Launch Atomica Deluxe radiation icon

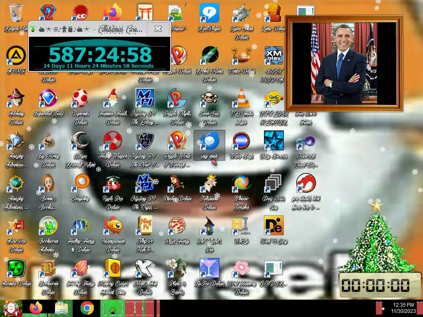[16, 268]
